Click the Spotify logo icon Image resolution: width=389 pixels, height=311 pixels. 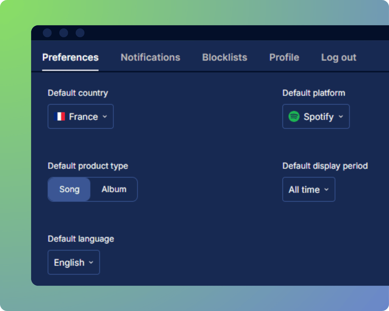point(294,116)
